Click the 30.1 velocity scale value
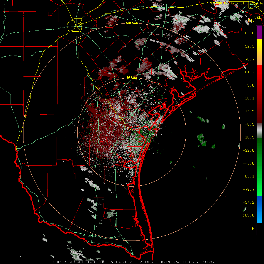This screenshot has height=264, width=264. tap(250, 98)
